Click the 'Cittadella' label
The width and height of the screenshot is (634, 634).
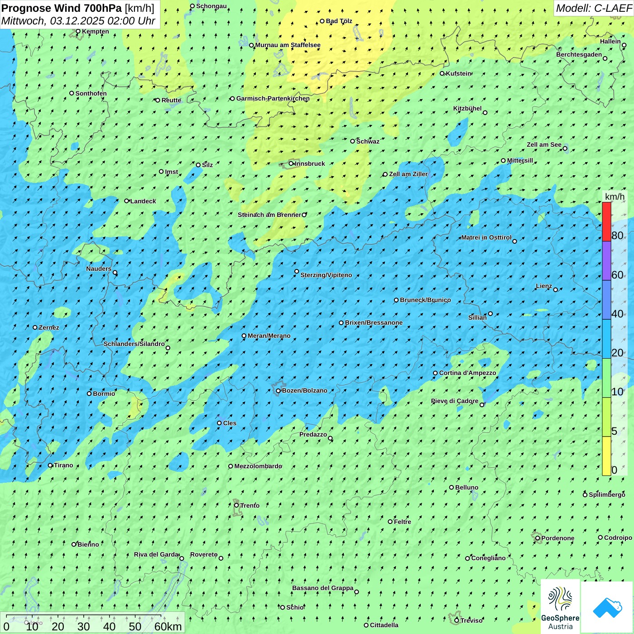[384, 625]
